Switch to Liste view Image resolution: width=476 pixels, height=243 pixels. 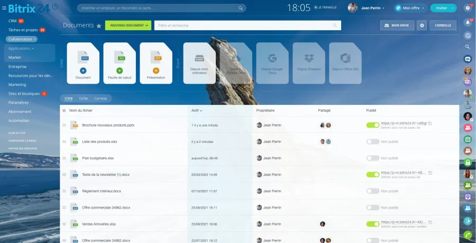tap(69, 98)
